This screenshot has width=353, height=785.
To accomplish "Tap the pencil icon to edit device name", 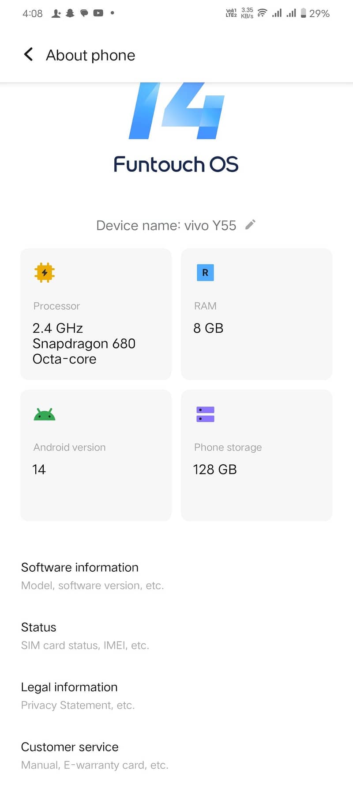I will coord(250,225).
